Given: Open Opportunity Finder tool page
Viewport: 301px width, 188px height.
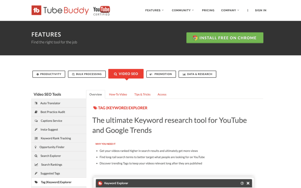Looking at the screenshot, I should click(x=59, y=147).
